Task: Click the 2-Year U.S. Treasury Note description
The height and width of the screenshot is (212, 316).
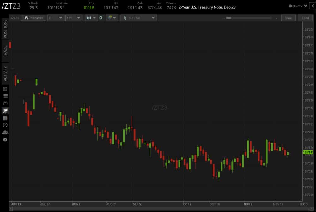Action: [207, 7]
